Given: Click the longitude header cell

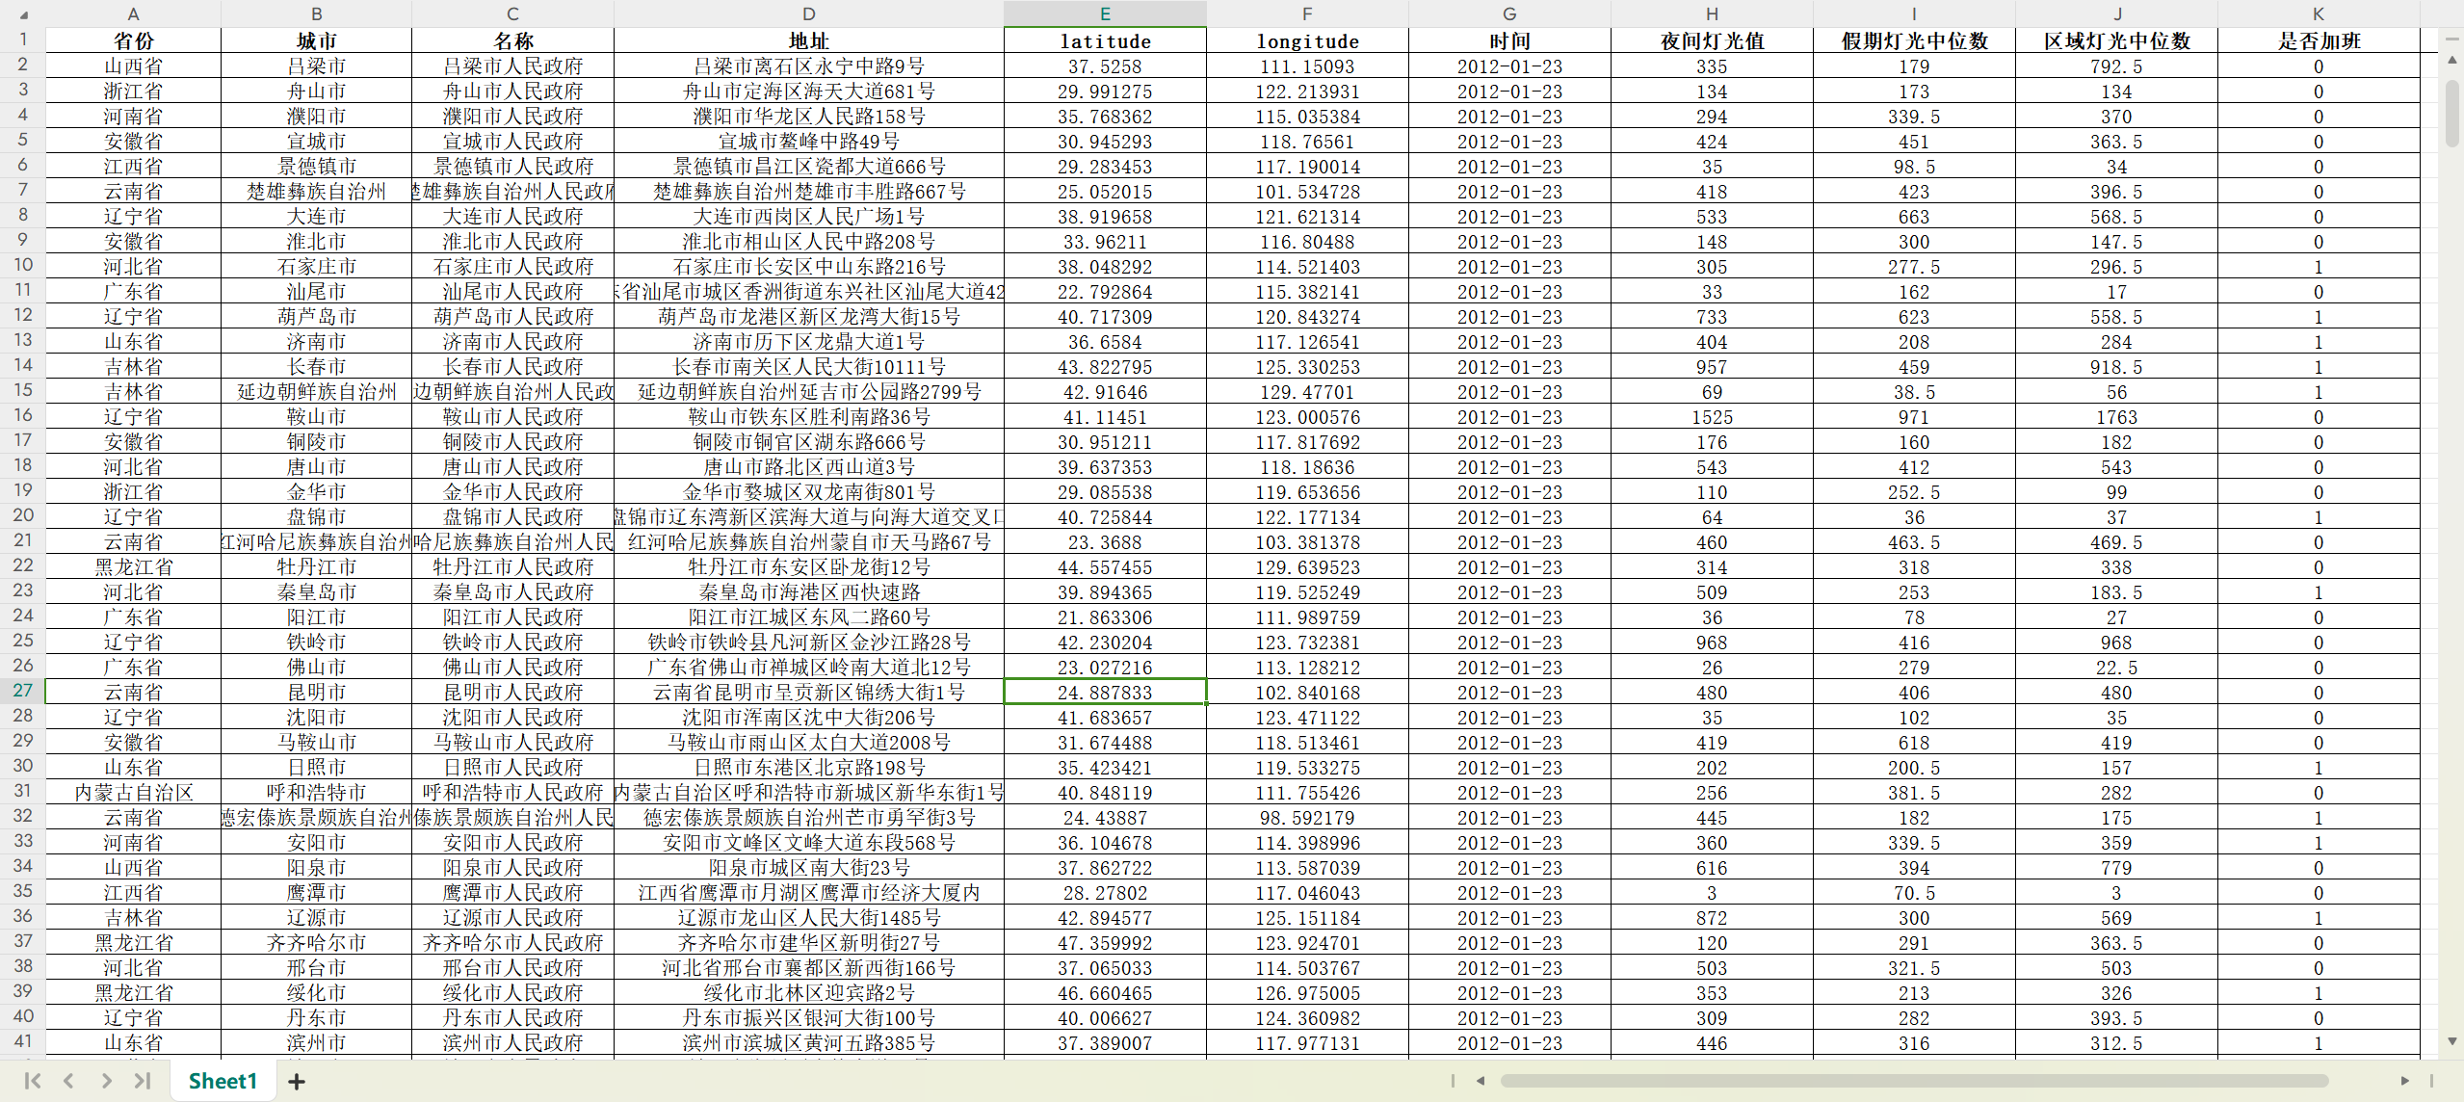Looking at the screenshot, I should [1307, 40].
